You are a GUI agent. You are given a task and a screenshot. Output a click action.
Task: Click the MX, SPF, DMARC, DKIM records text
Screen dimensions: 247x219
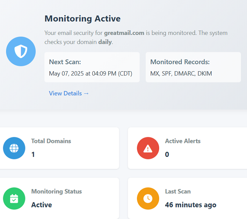(x=181, y=74)
